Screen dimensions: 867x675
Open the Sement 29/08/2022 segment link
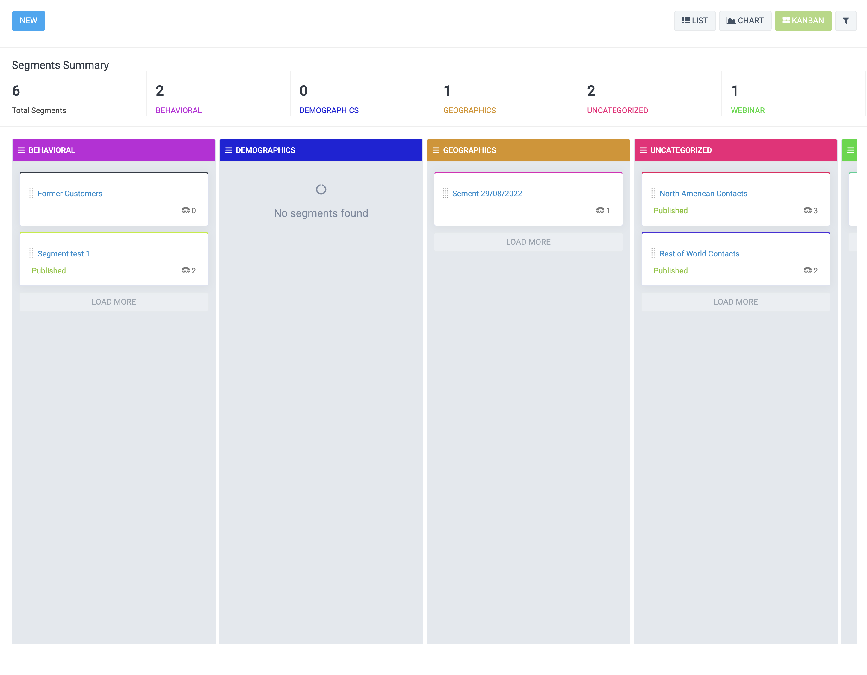click(x=487, y=193)
